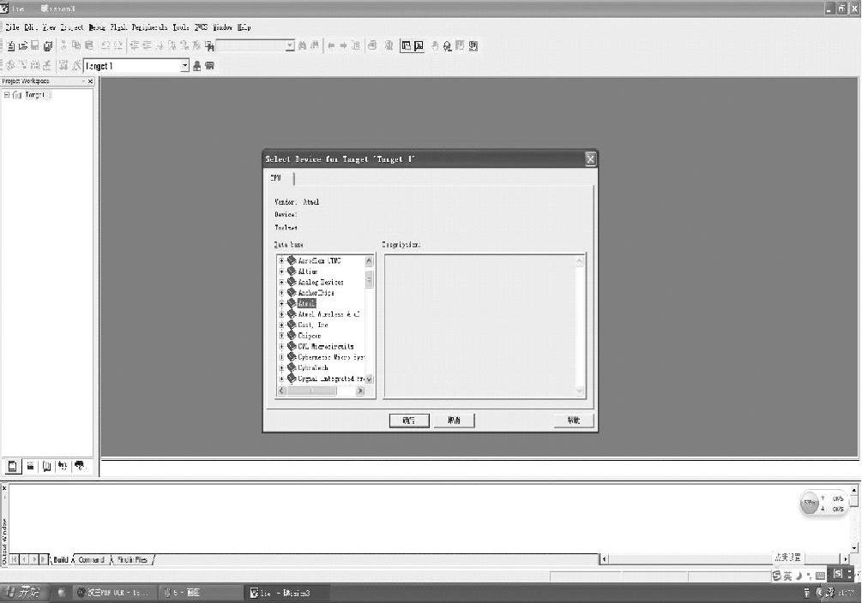Open the Help menu
Image resolution: width=862 pixels, height=603 pixels.
(244, 27)
